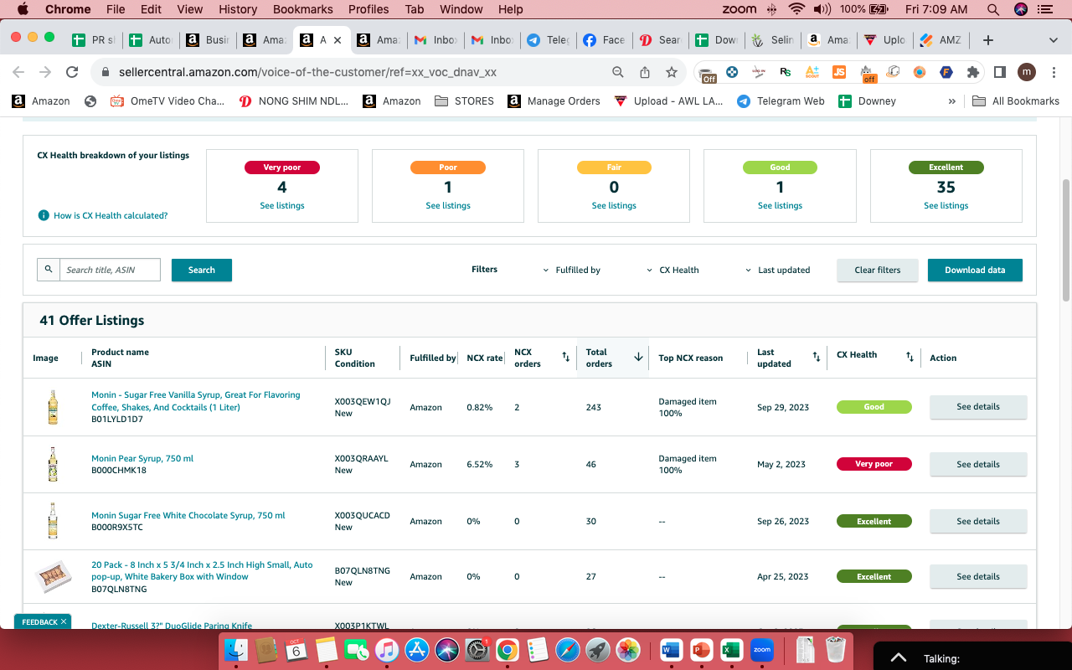Click the CX Health info icon
Image resolution: width=1072 pixels, height=670 pixels.
click(44, 216)
